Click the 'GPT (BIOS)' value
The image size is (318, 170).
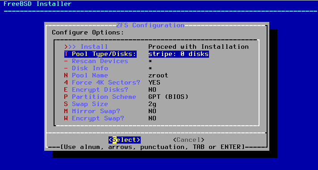(168, 97)
